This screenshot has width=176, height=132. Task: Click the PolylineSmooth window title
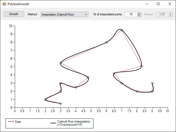pyautogui.click(x=18, y=4)
